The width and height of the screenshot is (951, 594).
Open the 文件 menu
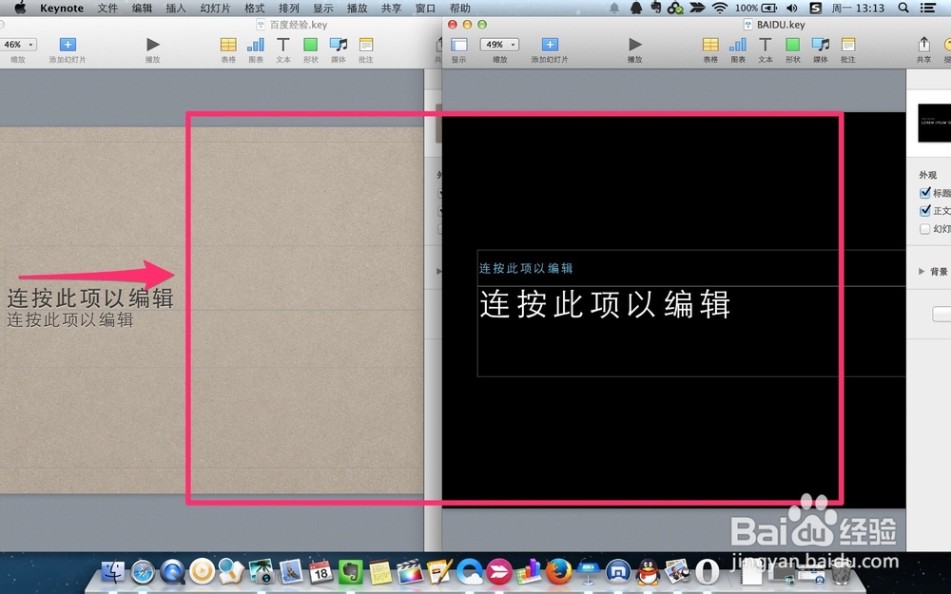108,8
